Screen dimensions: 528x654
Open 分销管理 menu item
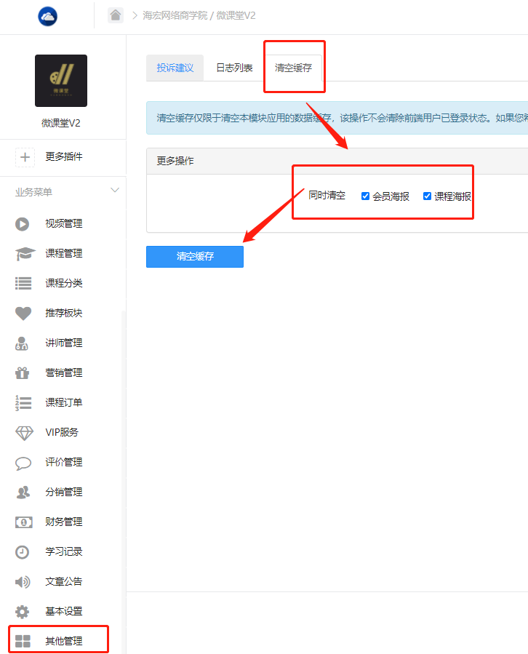click(64, 492)
